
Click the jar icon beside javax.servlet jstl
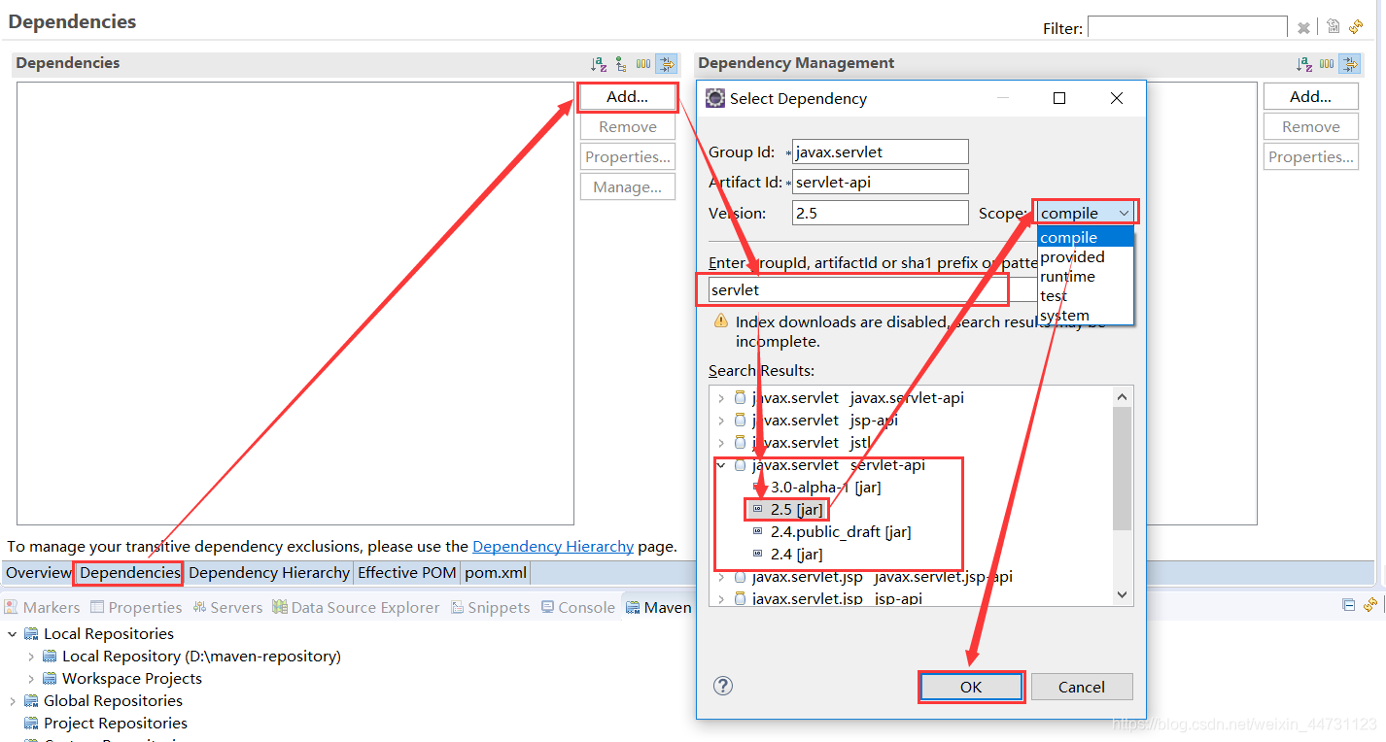[741, 442]
